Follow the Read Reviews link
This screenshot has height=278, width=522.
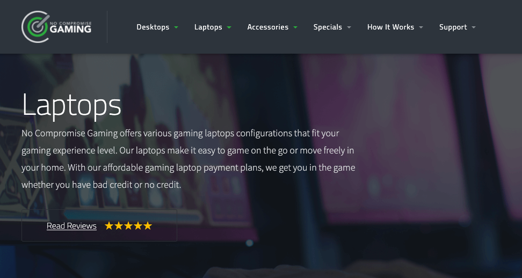pos(71,226)
